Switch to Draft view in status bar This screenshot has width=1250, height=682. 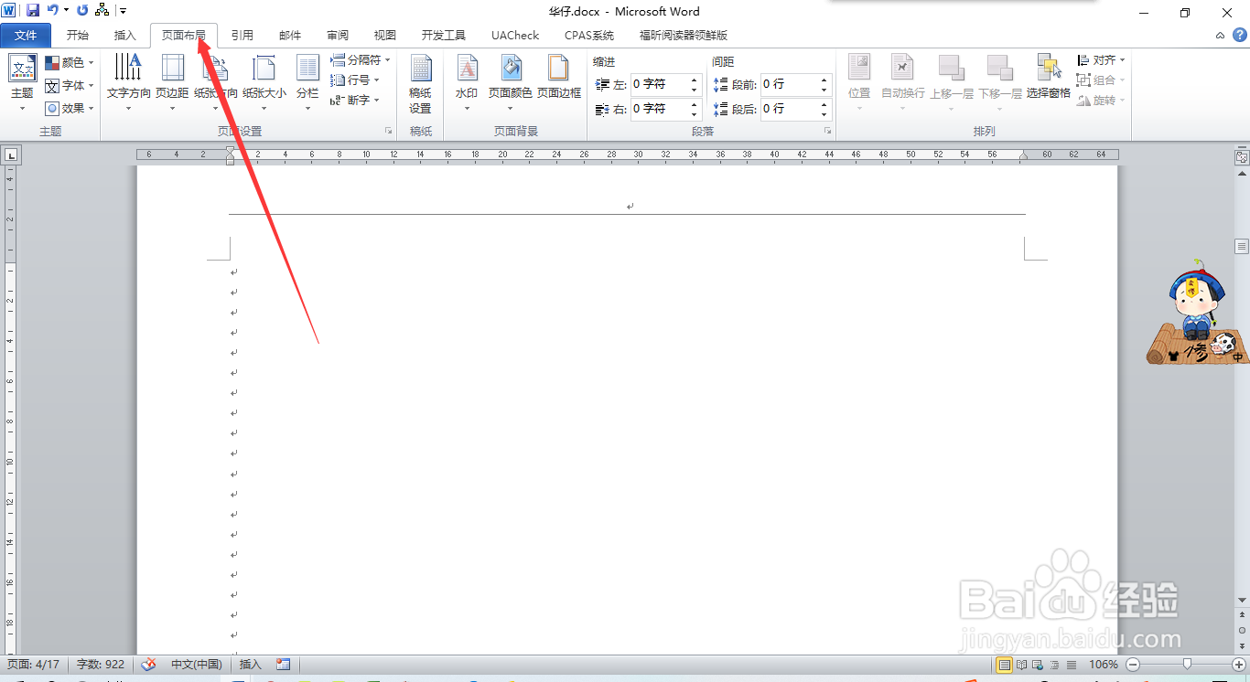click(x=1072, y=665)
